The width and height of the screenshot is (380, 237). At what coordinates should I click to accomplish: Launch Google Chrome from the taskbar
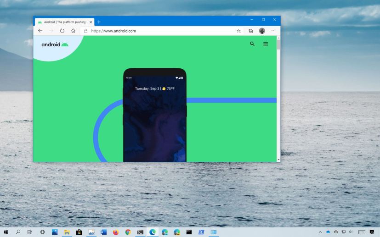click(128, 232)
